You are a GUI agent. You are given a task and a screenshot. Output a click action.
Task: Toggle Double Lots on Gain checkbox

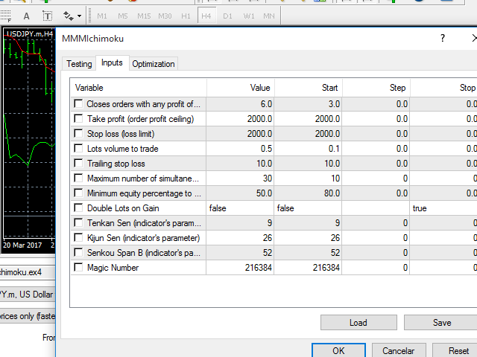point(78,208)
